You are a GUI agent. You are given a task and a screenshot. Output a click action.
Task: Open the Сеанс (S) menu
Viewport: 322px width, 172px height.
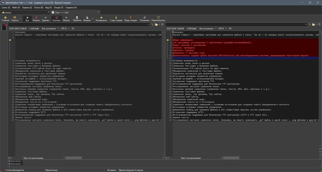(6, 8)
